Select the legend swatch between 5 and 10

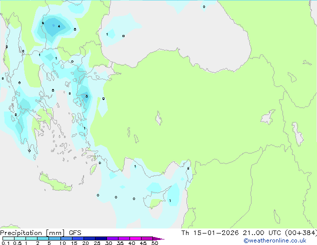click(54, 238)
